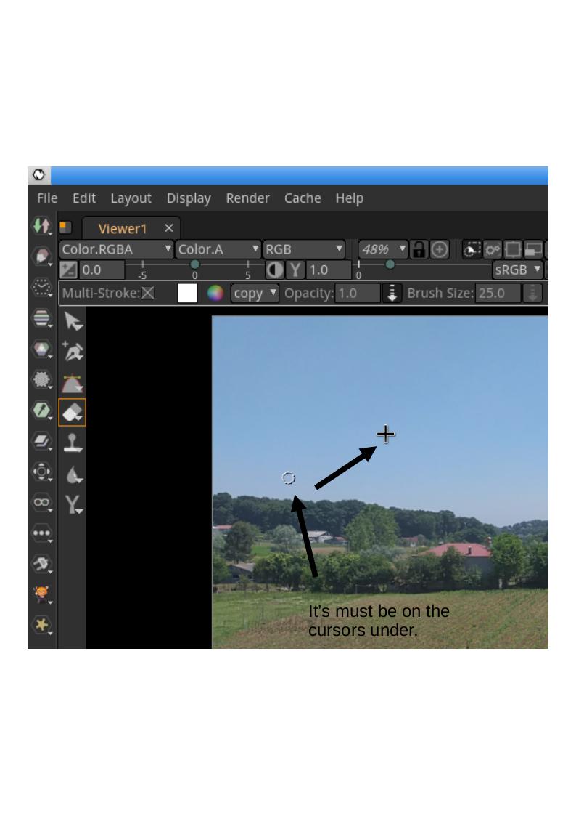Toggle the gain plus-minus icon button
The height and width of the screenshot is (816, 576).
(x=69, y=270)
